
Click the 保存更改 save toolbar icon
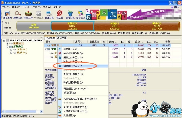coord(7,15)
